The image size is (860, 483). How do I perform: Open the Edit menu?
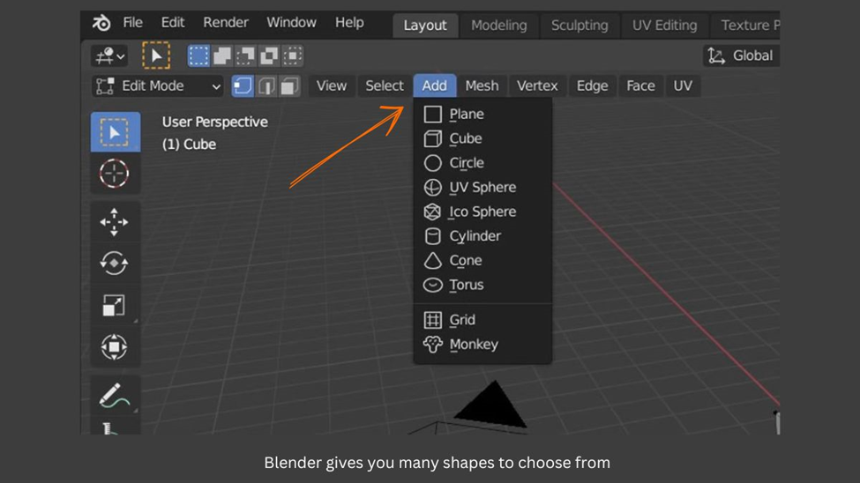[x=173, y=23]
